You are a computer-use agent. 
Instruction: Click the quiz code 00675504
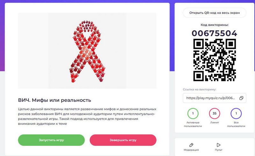click(215, 33)
